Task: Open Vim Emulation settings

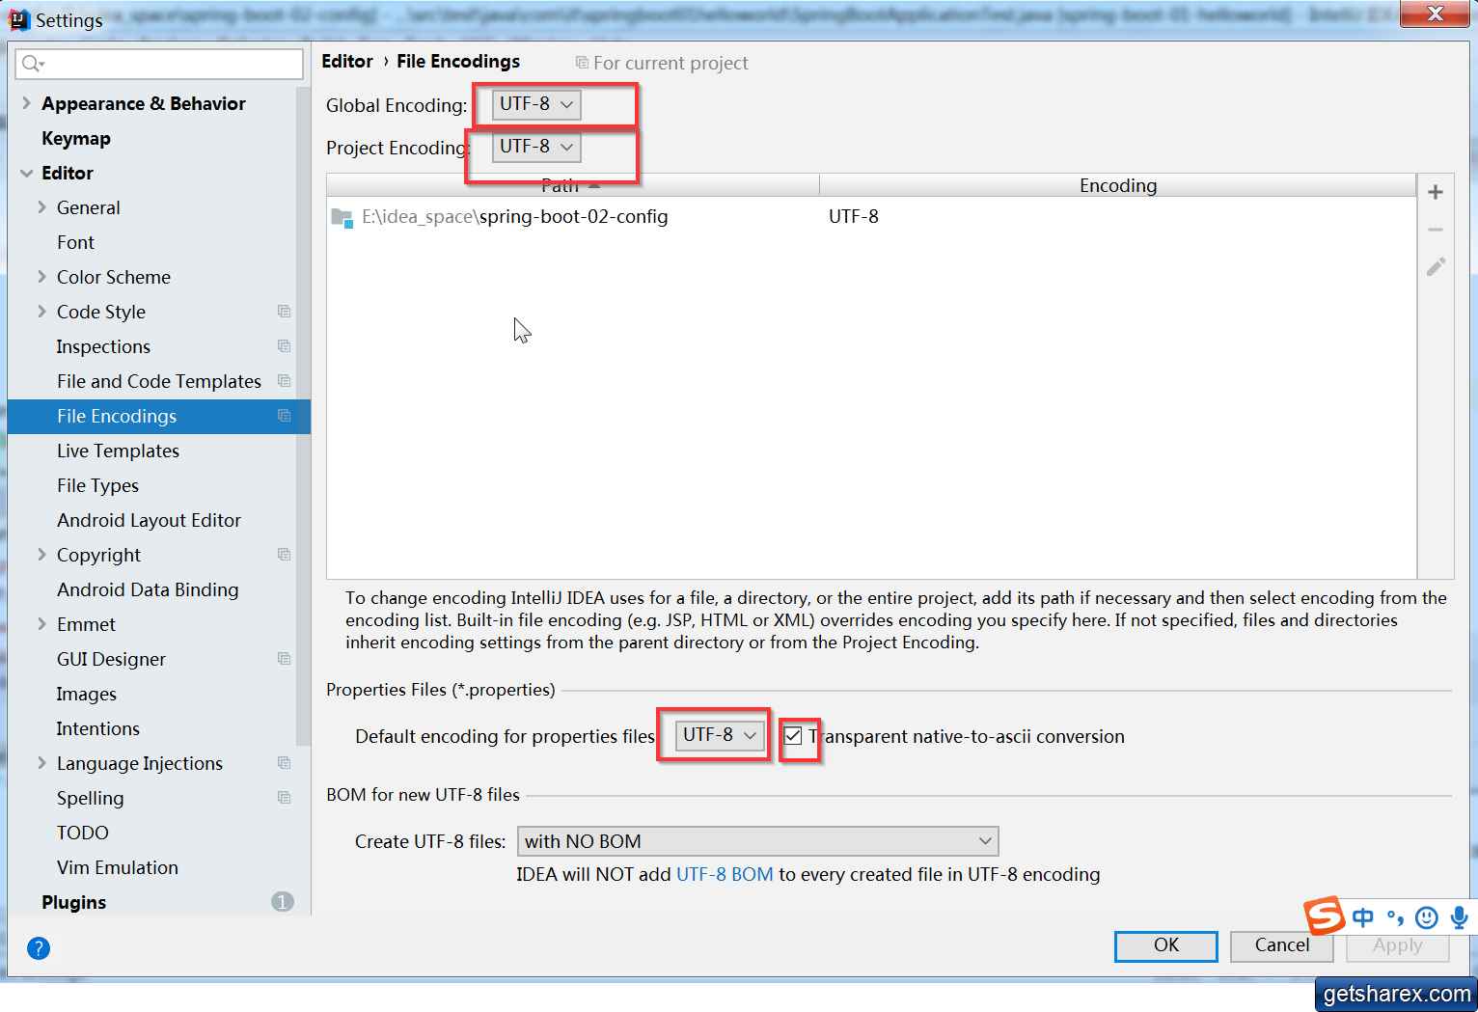Action: [118, 867]
